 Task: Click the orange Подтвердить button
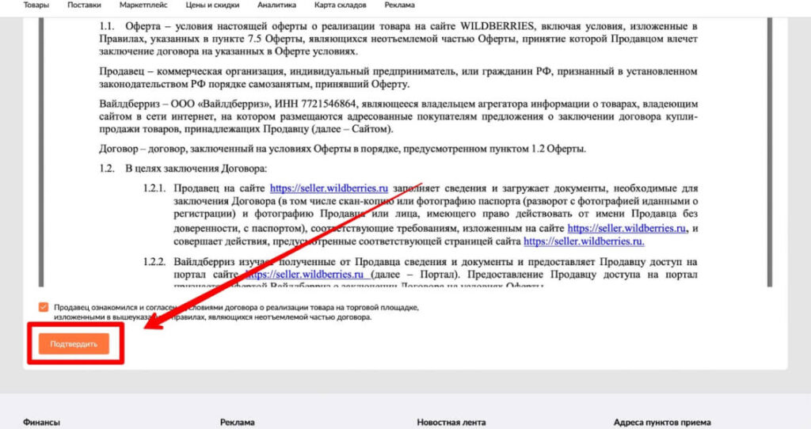click(74, 344)
